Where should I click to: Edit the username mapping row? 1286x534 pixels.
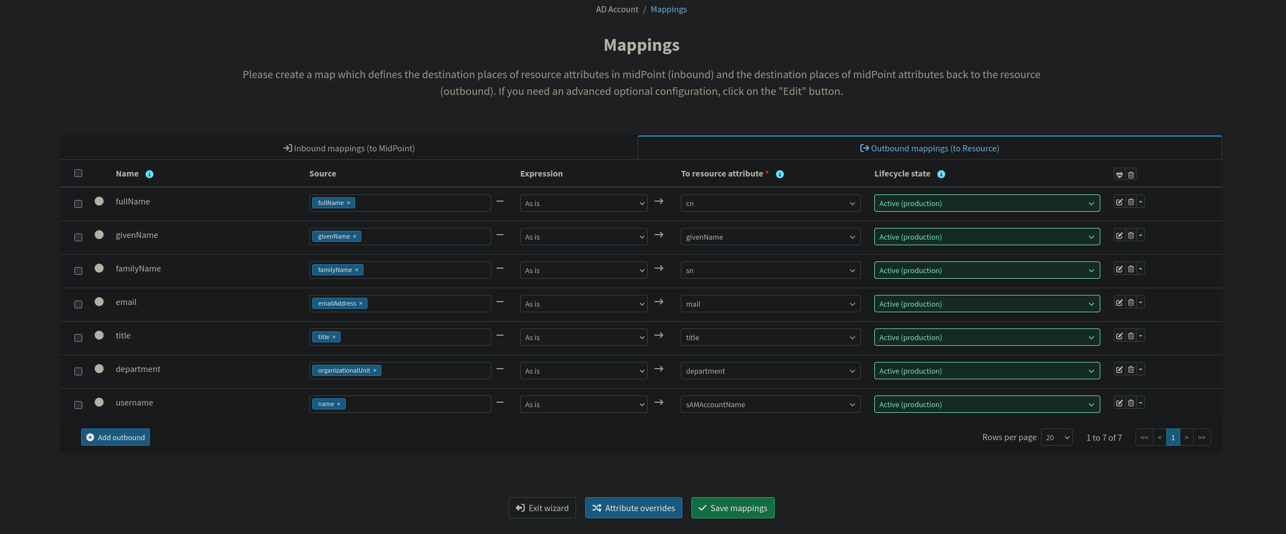[1119, 403]
